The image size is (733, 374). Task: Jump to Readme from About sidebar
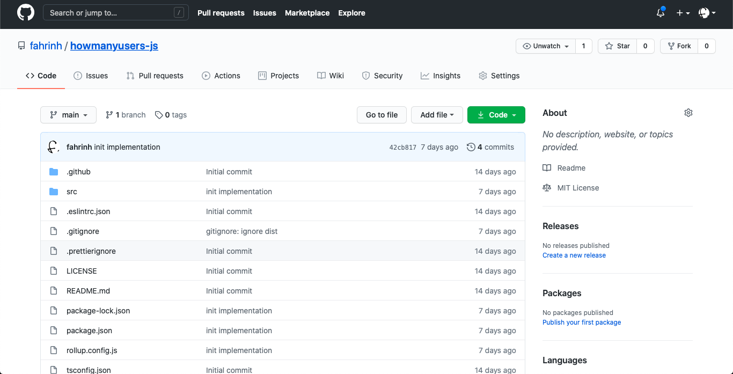(x=564, y=168)
